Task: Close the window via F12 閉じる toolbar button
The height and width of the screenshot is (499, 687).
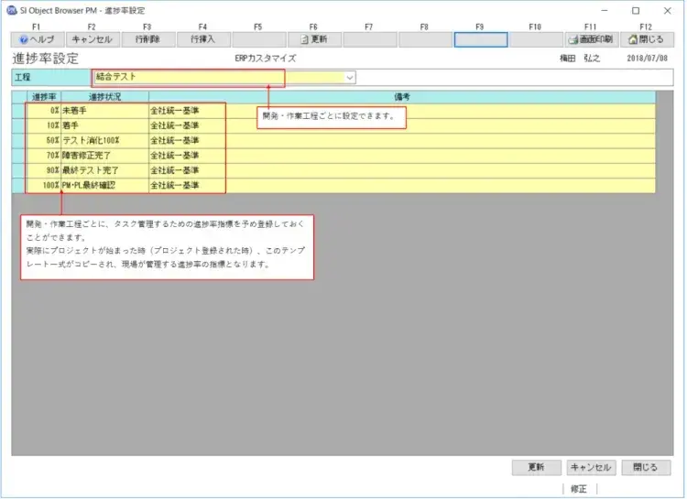Action: pos(647,39)
